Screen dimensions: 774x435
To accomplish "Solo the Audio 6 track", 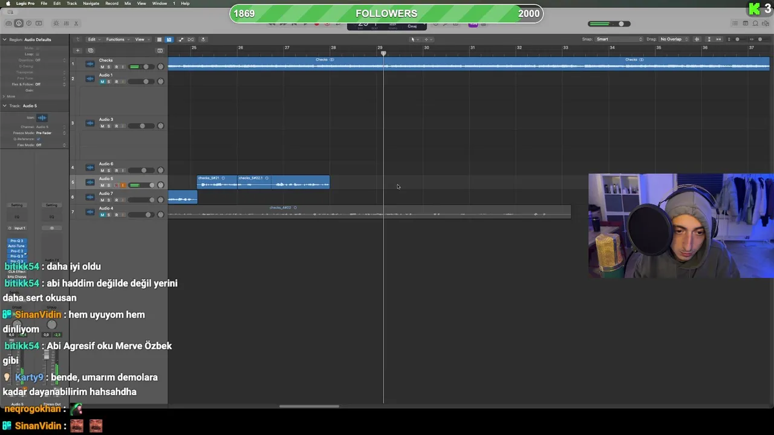I will click(x=109, y=170).
